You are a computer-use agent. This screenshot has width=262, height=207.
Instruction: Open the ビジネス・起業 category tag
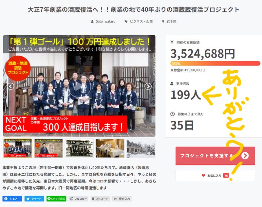139,21
